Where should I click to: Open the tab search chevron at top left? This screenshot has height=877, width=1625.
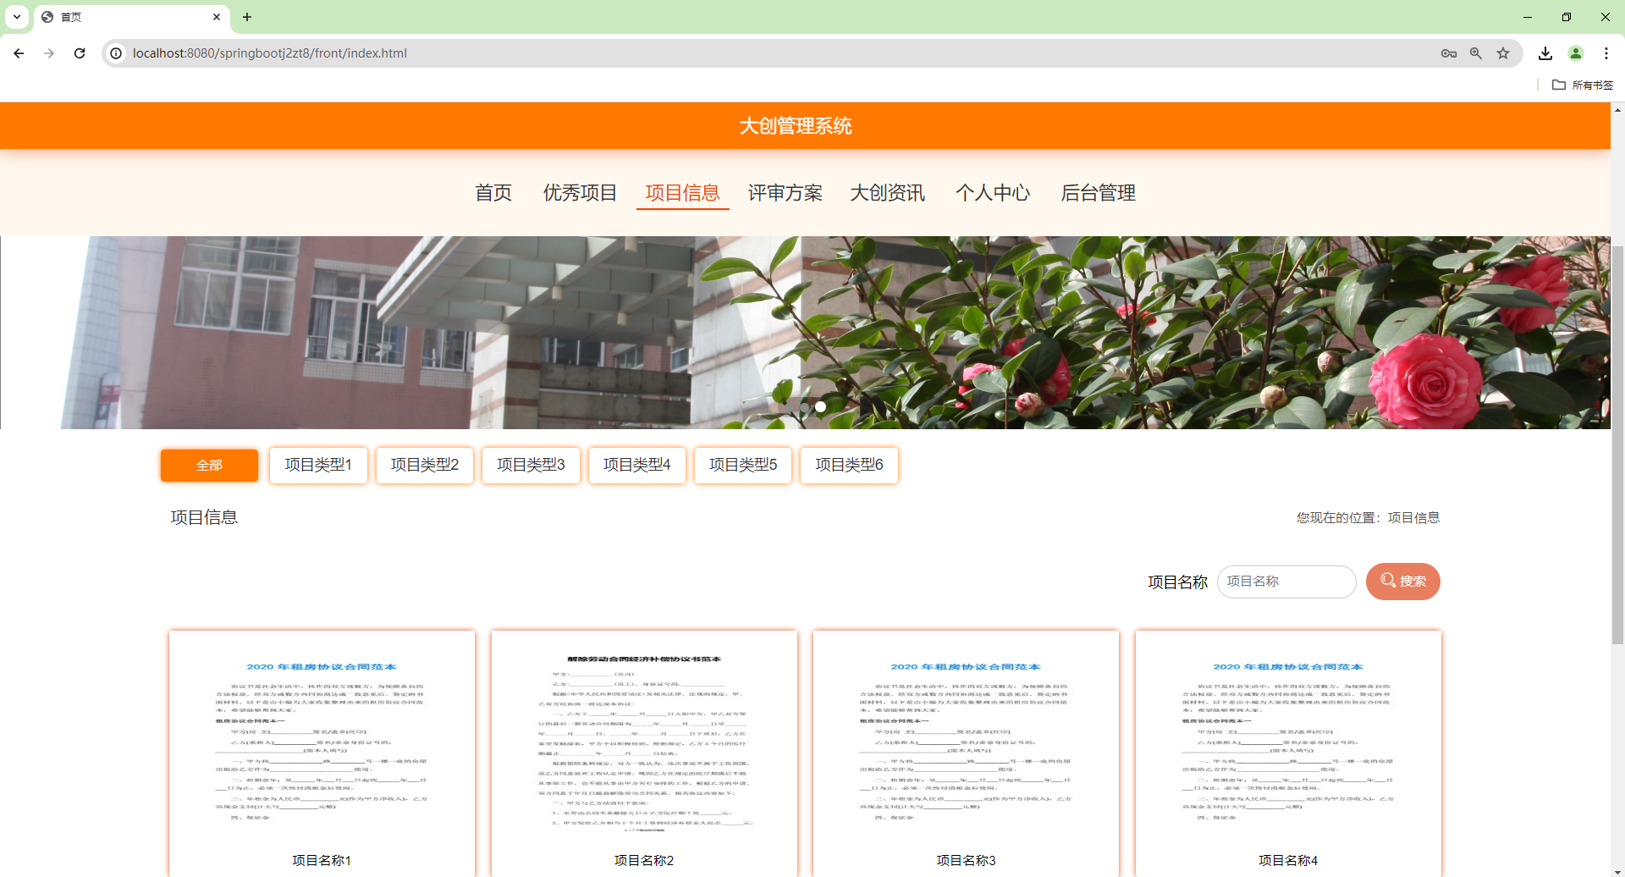pyautogui.click(x=15, y=17)
